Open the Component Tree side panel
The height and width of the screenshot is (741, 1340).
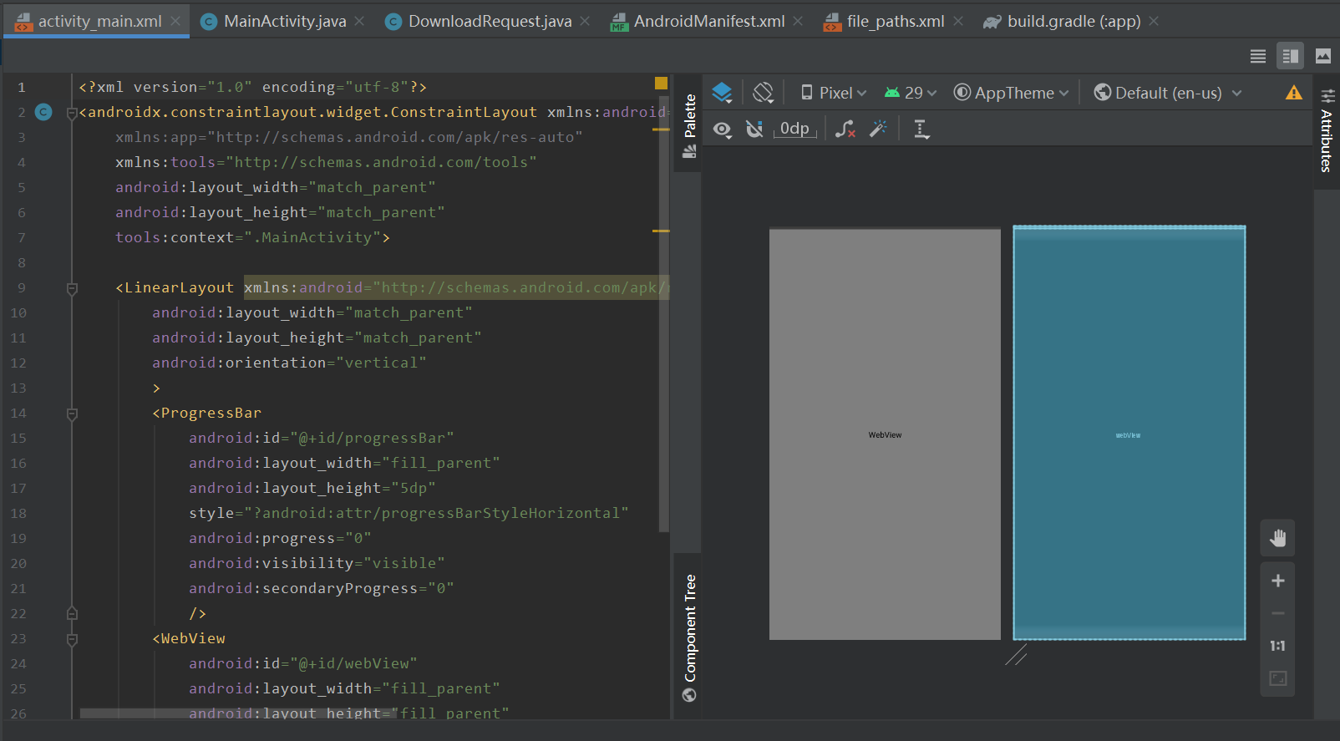[x=689, y=637]
